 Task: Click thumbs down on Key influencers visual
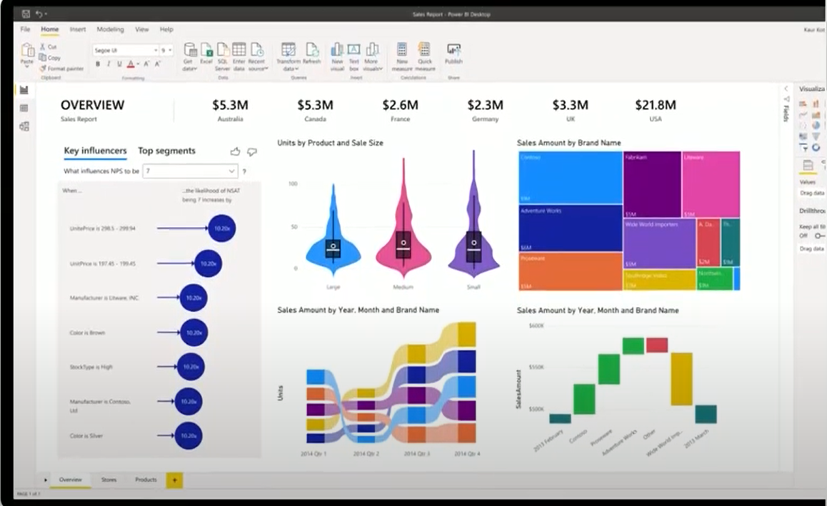coord(252,152)
